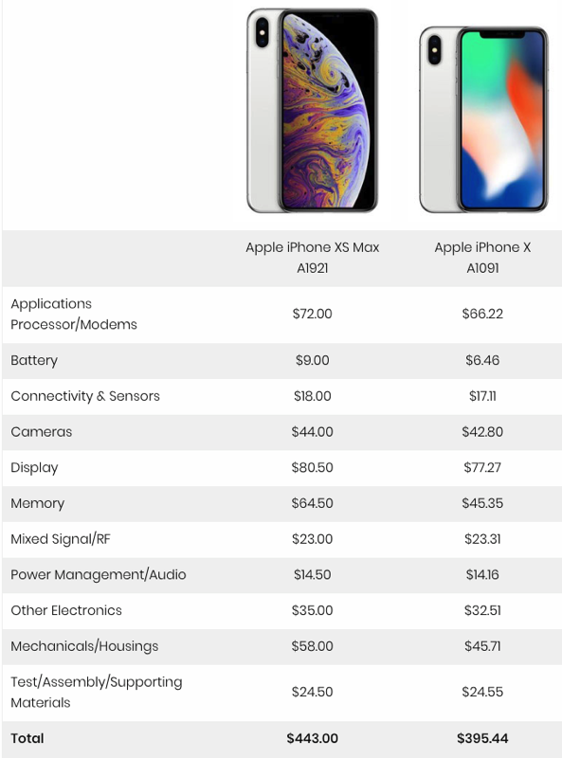The image size is (562, 758).
Task: Click the Battery row label
Action: point(34,361)
